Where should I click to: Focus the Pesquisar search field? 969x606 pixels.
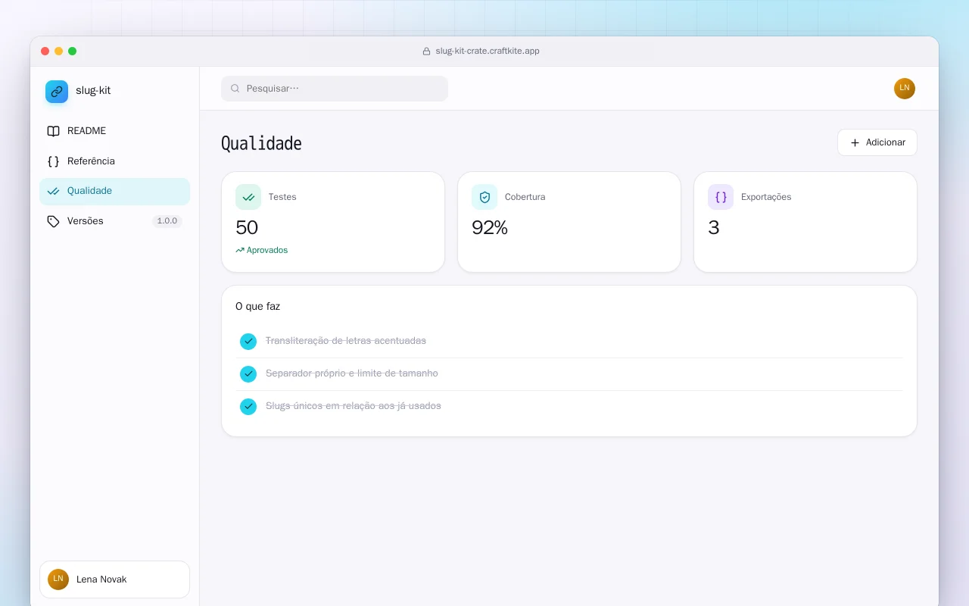point(335,89)
